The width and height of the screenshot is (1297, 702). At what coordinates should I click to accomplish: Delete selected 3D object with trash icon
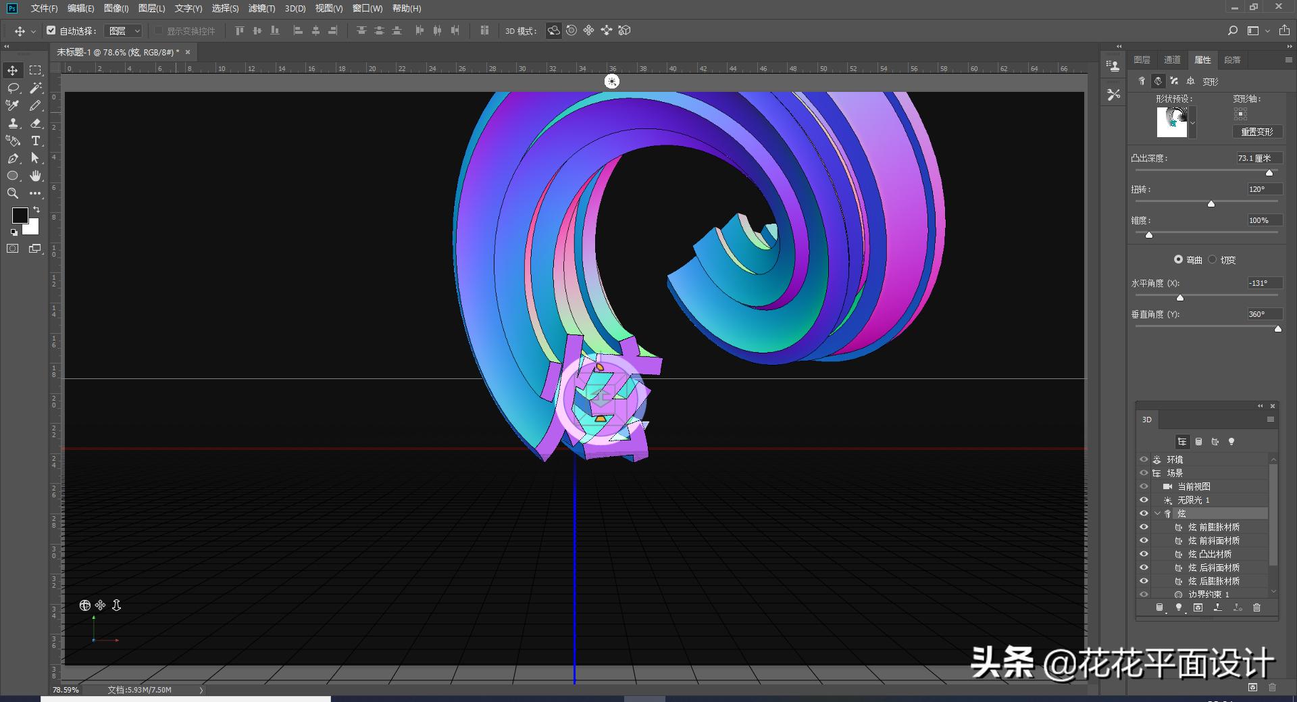point(1256,607)
